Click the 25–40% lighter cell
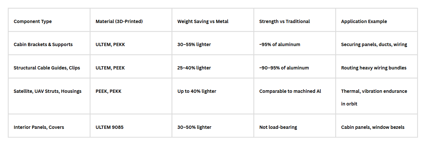This screenshot has height=148, width=426. pyautogui.click(x=213, y=67)
